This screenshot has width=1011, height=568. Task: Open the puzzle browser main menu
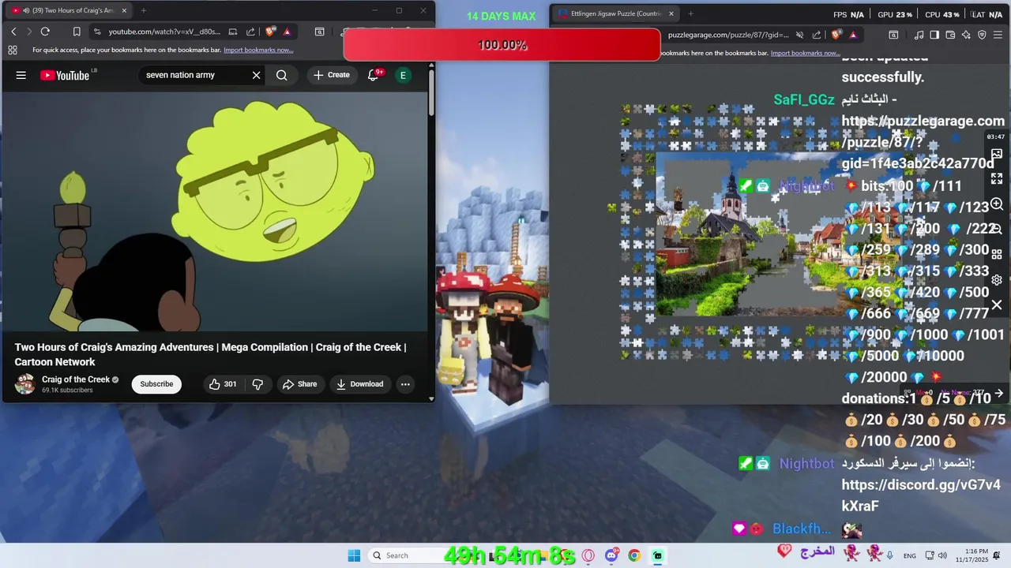998,35
